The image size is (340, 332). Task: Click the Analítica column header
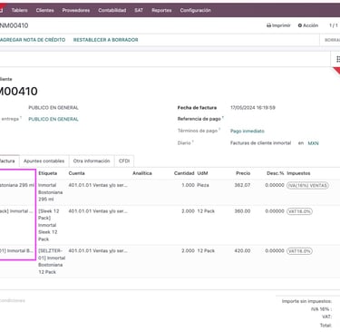[142, 173]
